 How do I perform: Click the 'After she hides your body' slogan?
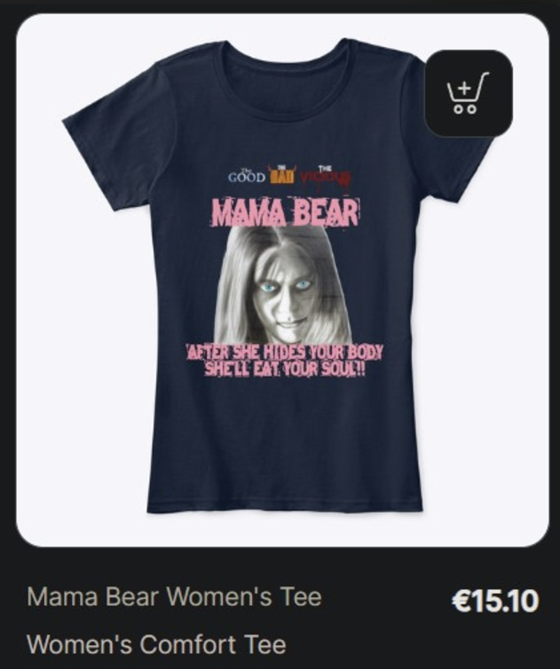click(285, 353)
